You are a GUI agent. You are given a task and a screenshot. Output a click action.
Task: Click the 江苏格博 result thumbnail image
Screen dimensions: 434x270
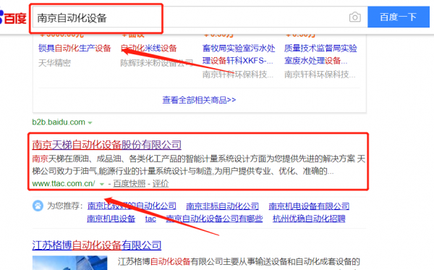click(69, 263)
